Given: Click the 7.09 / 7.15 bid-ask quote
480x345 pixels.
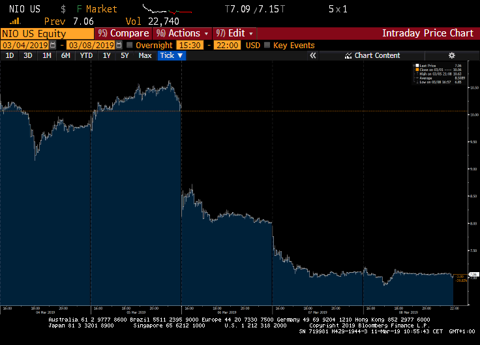Looking at the screenshot, I should (255, 9).
